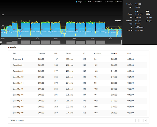
Task: Click the Intervals section heading
Action: [x=12, y=47]
